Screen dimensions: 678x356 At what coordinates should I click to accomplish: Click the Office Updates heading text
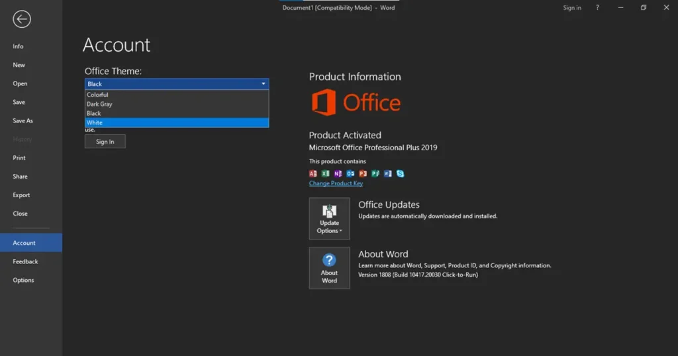[x=389, y=204]
